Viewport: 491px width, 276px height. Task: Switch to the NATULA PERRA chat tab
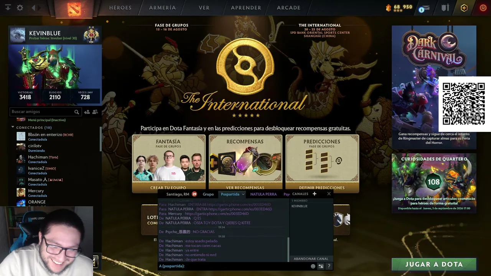click(264, 194)
